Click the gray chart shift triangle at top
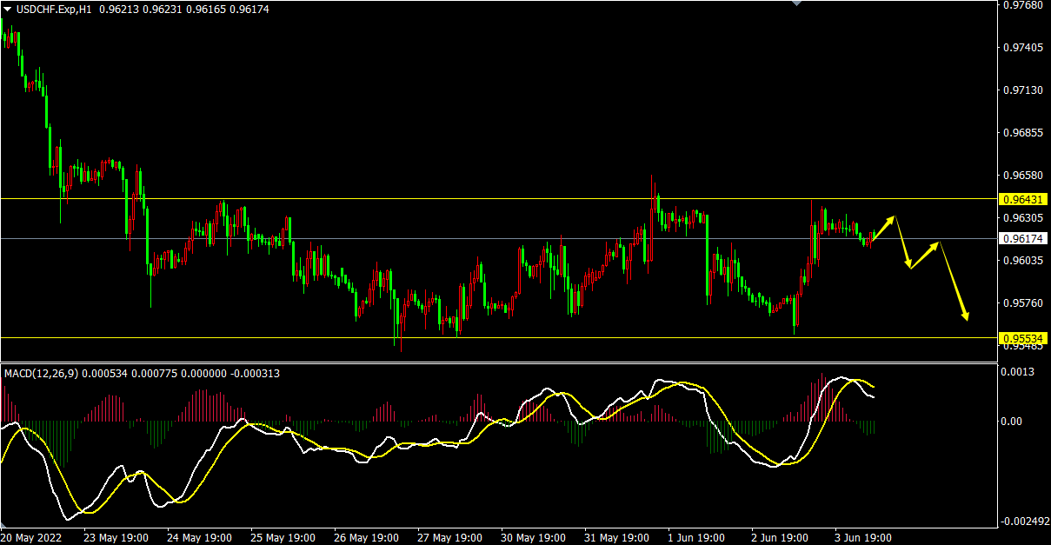1051x545 pixels. [x=796, y=3]
